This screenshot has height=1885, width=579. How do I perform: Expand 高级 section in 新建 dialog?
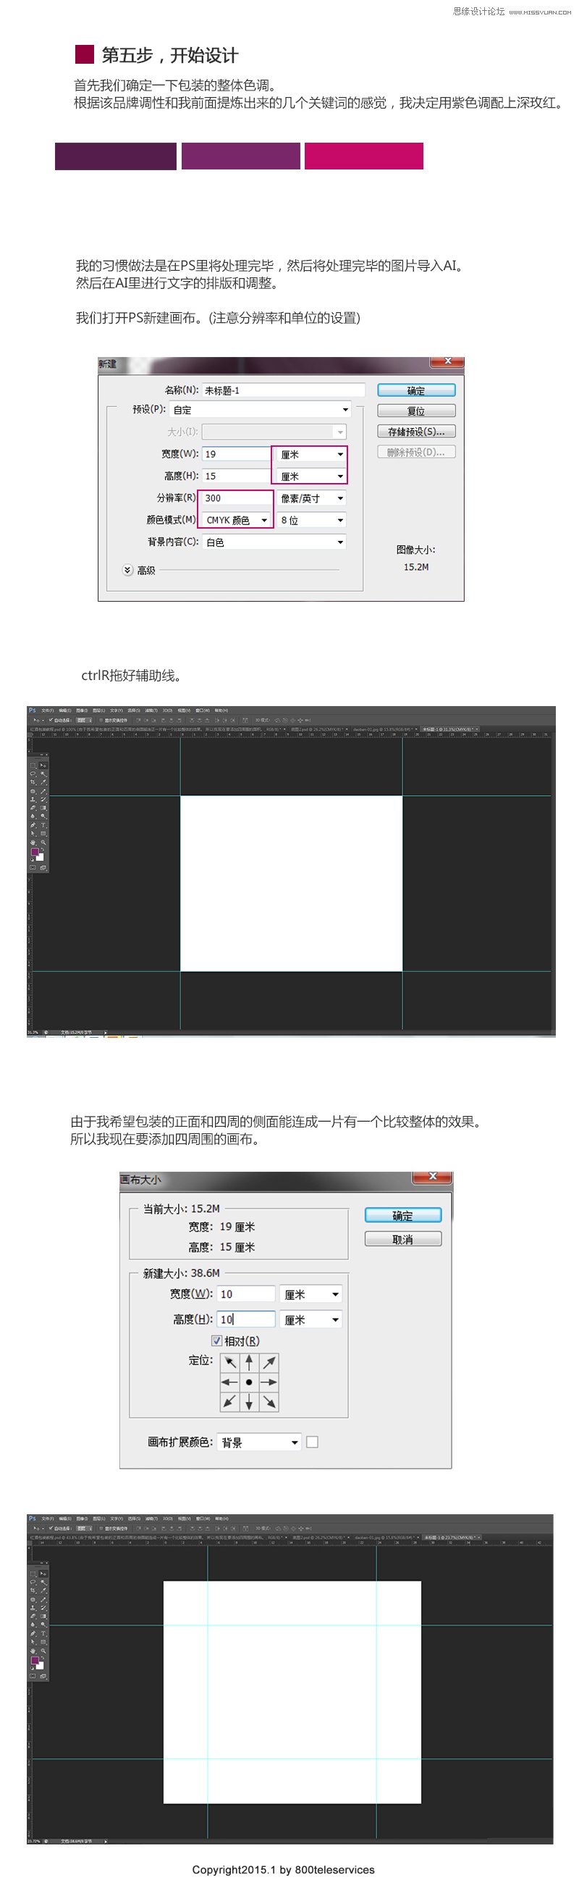[128, 569]
